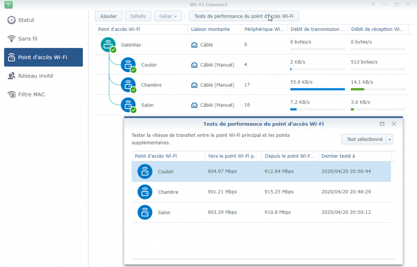Open the Gérer dropdown menu
This screenshot has width=417, height=267.
tap(168, 16)
